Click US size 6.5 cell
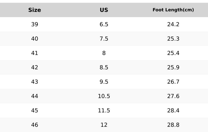 (x=104, y=24)
